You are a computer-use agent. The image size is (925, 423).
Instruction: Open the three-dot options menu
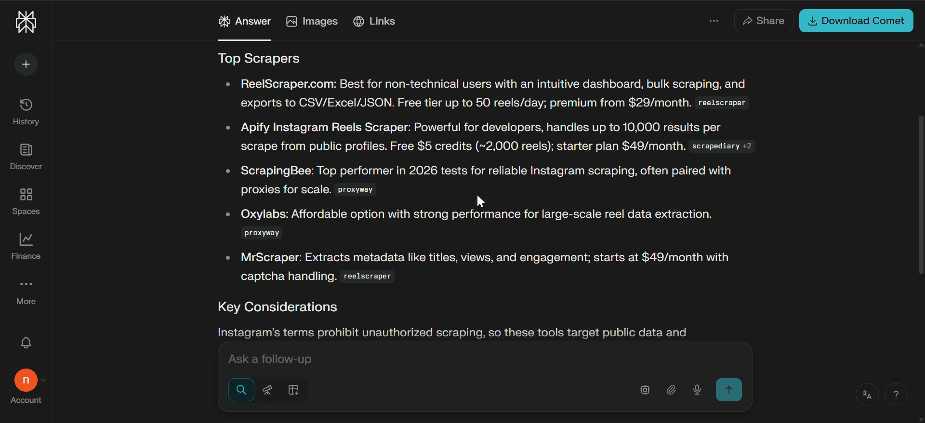714,21
